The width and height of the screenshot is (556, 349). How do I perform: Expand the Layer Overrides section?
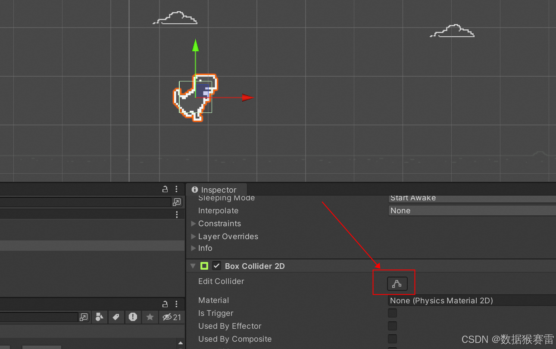194,237
